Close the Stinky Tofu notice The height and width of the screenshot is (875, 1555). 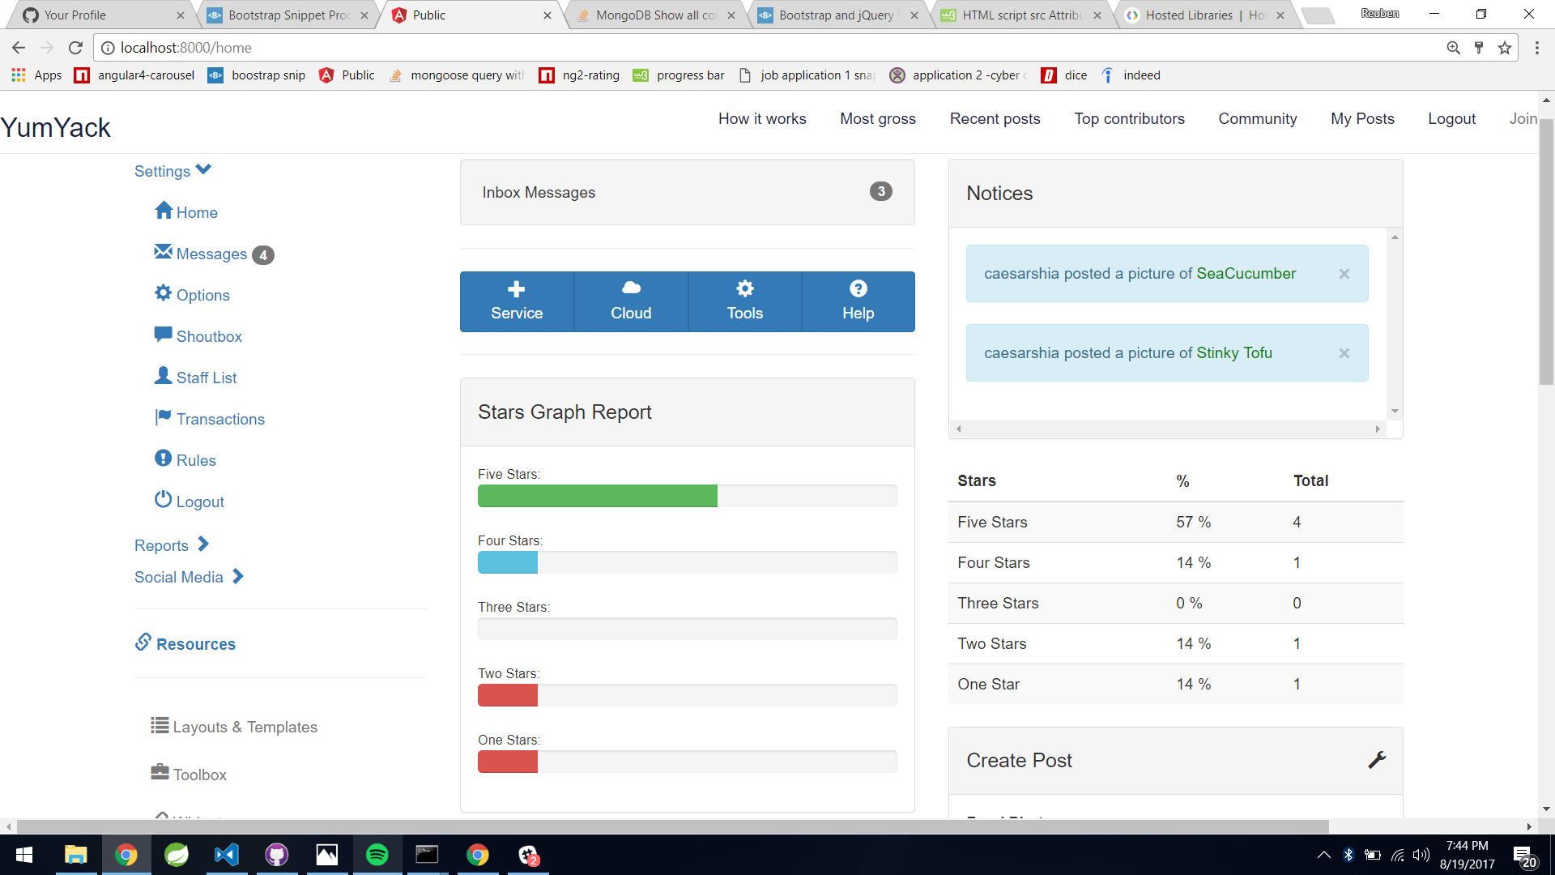pyautogui.click(x=1344, y=353)
